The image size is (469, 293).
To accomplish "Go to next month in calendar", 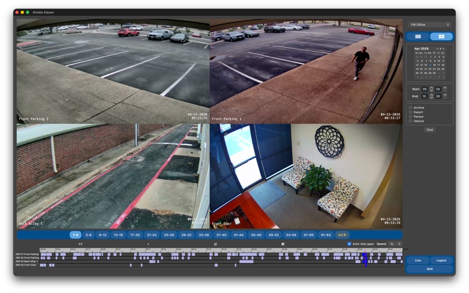I will (444, 49).
